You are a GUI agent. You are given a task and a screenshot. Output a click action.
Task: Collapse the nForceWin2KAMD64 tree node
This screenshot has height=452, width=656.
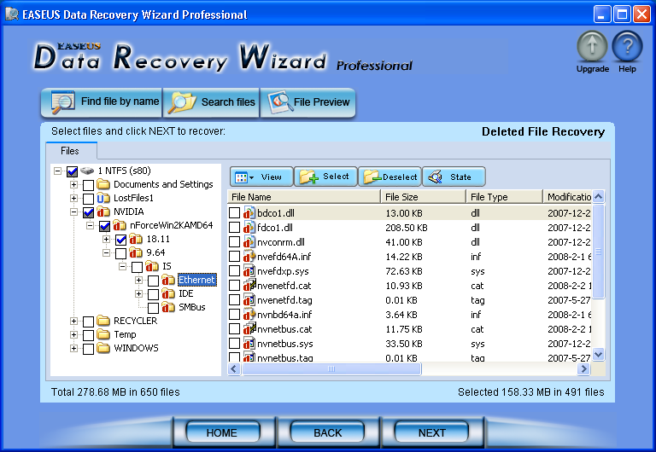pyautogui.click(x=90, y=226)
